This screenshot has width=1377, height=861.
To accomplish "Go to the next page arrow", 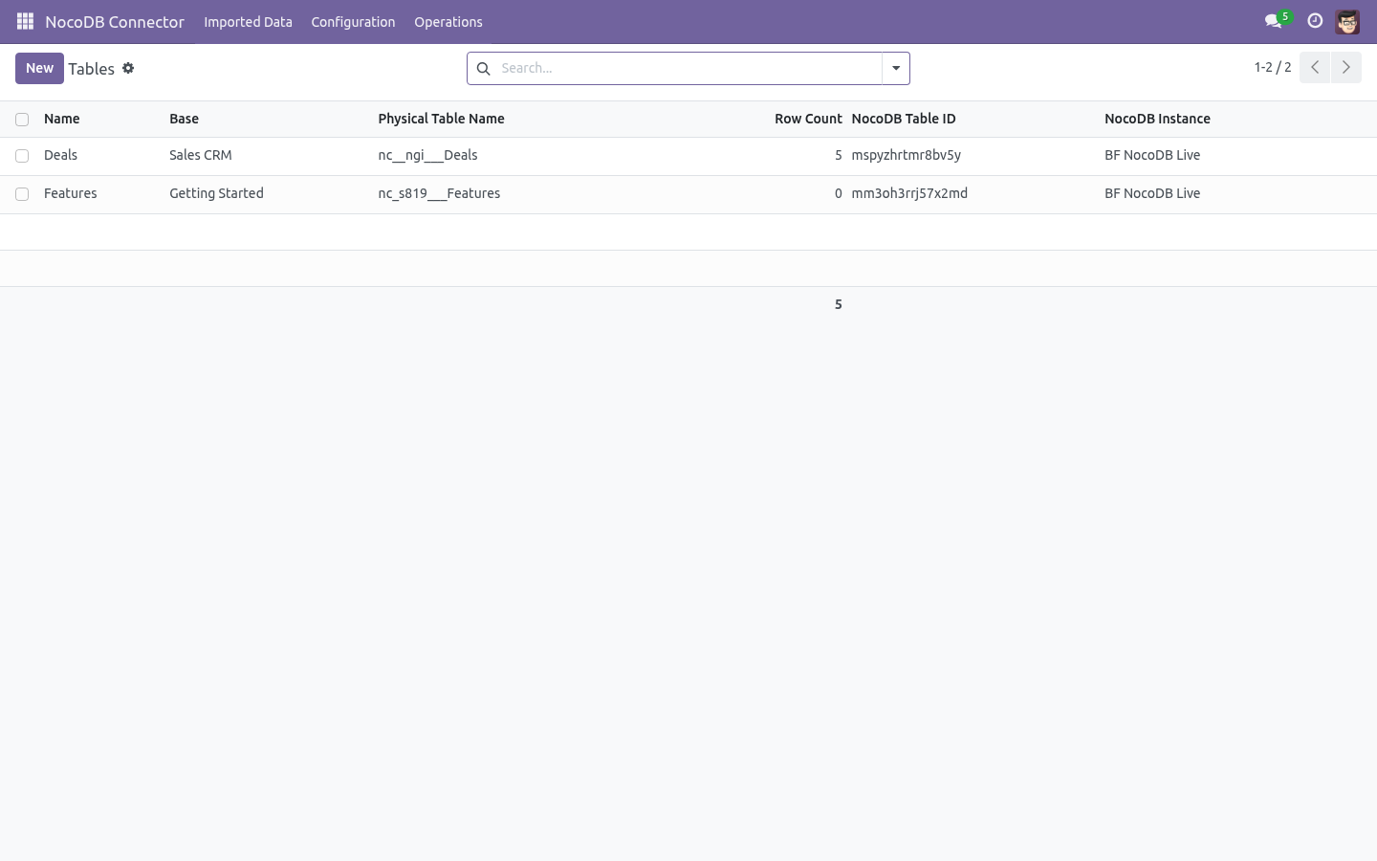I will pyautogui.click(x=1345, y=67).
